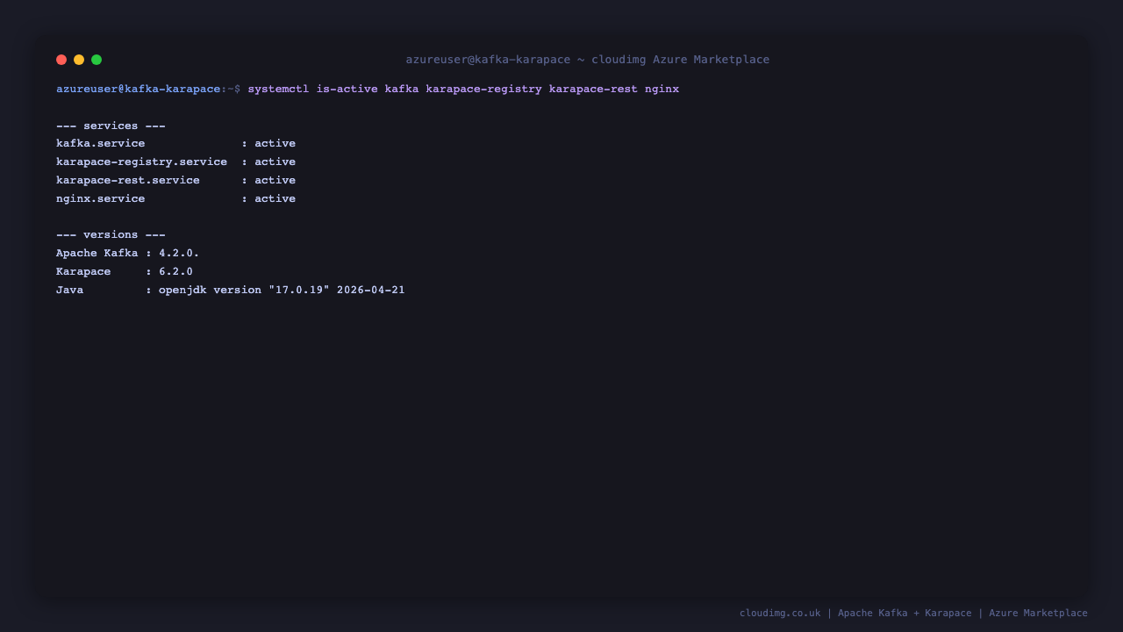Click the red close window dot

(61, 60)
